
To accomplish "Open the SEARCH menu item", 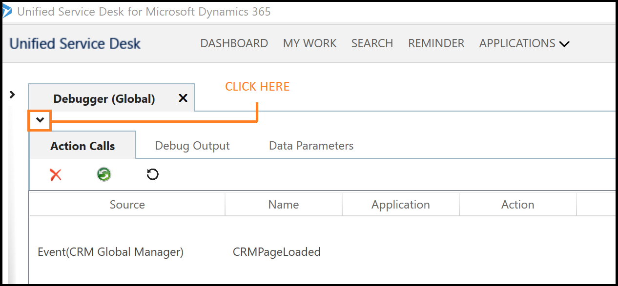I will pos(372,43).
